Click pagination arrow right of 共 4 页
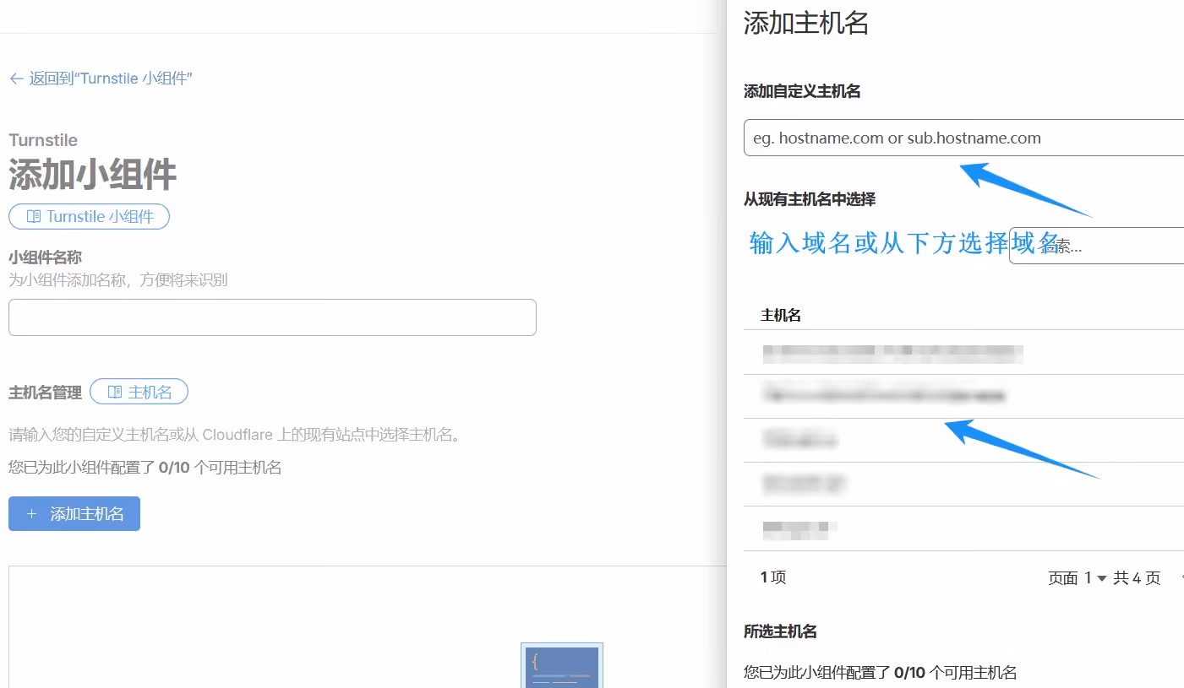 pyautogui.click(x=1180, y=578)
